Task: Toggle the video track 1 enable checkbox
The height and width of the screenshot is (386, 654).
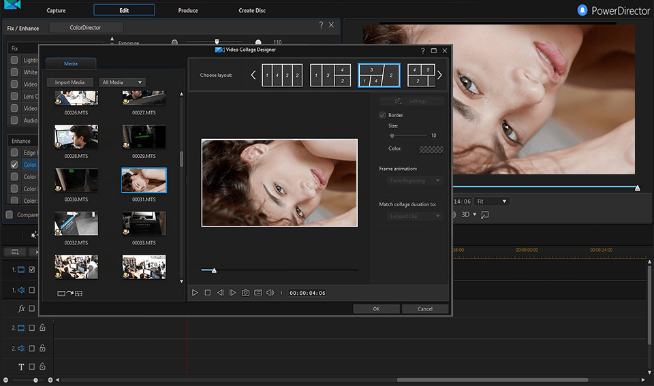Action: click(32, 270)
